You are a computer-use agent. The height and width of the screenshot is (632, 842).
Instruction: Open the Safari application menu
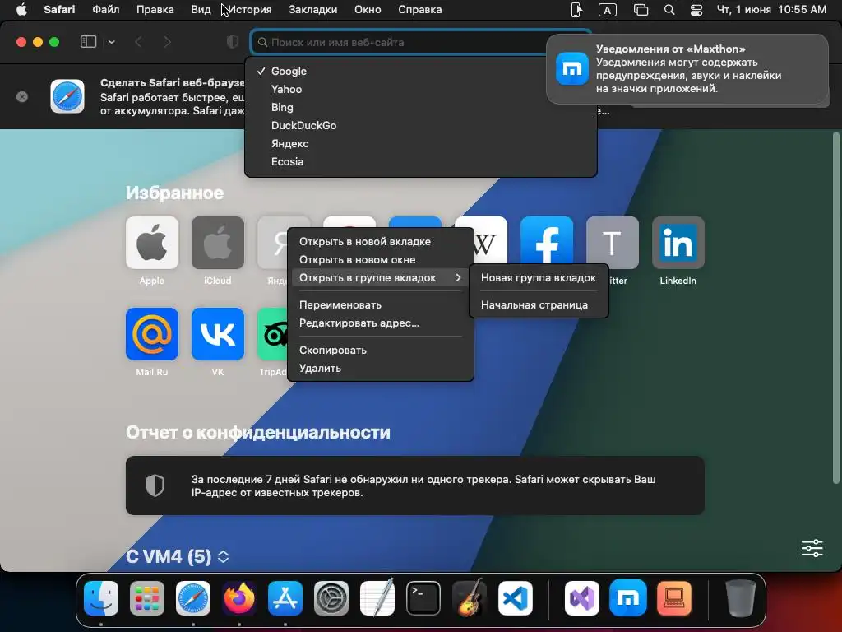point(59,10)
